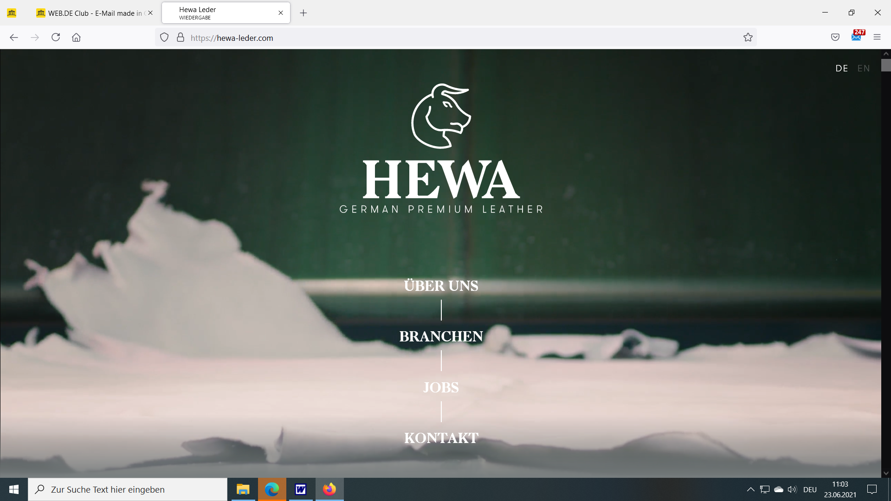Go to the BRANCHEN page
This screenshot has height=501, width=891.
pos(441,336)
